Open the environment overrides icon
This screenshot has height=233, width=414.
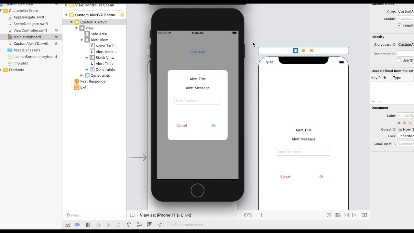[x=150, y=225]
